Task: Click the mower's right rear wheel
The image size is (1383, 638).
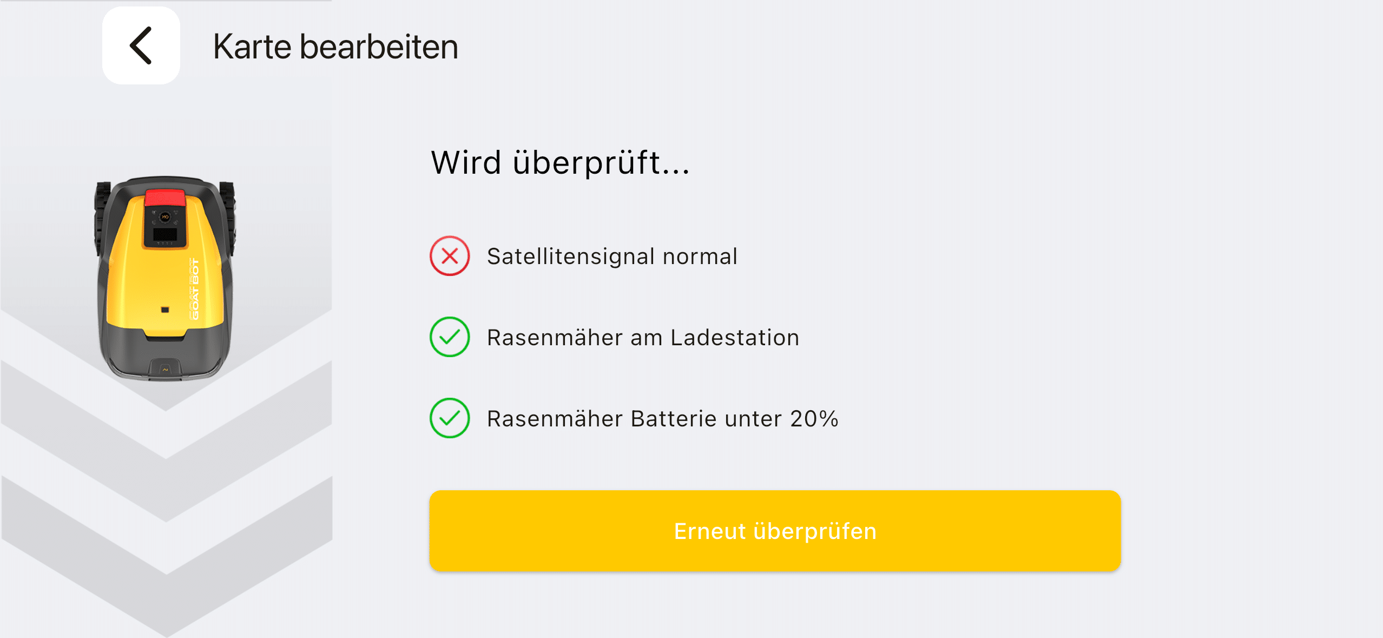Action: [x=229, y=218]
